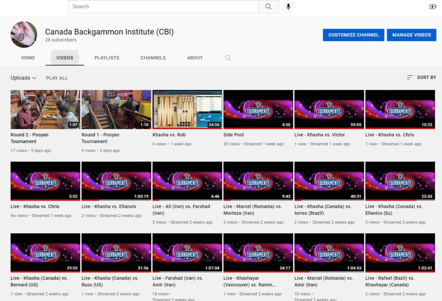Click the Play All link
Screen dimensions: 442x301
(x=57, y=78)
